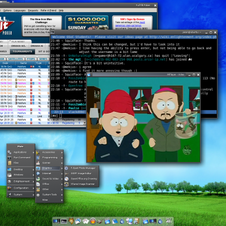This screenshot has width=226, height=226.
Task: Open the highlighted Graphics category
Action: pos(49,168)
